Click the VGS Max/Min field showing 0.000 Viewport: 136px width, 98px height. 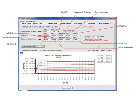pyautogui.click(x=61, y=39)
